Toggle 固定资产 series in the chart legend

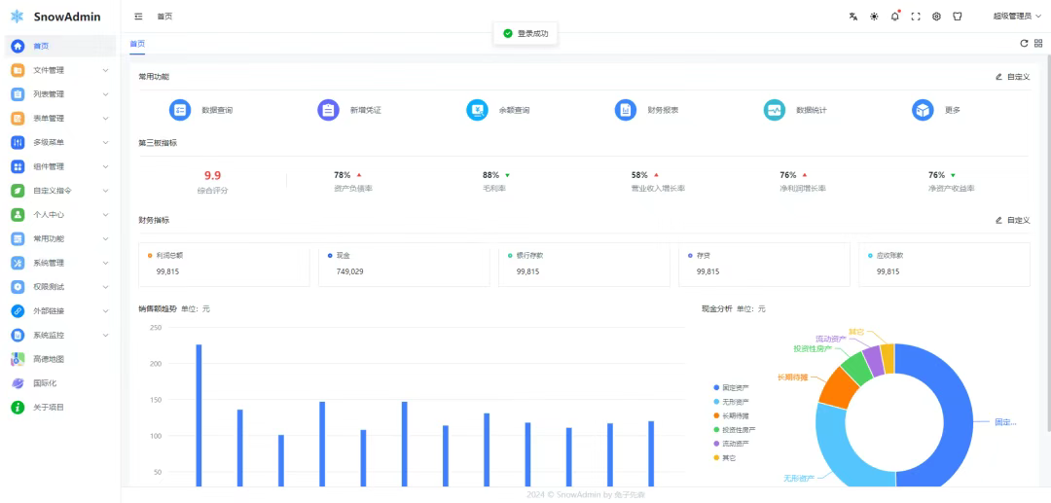pyautogui.click(x=736, y=387)
